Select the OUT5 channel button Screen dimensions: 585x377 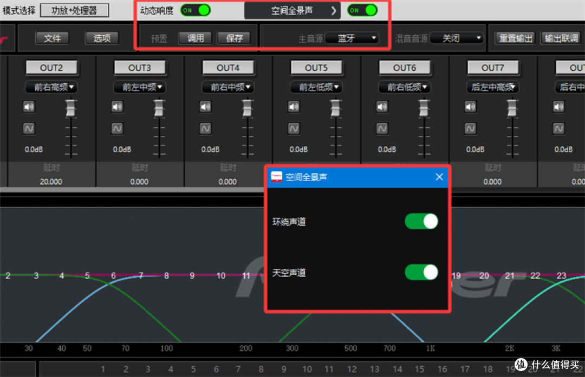coord(316,68)
